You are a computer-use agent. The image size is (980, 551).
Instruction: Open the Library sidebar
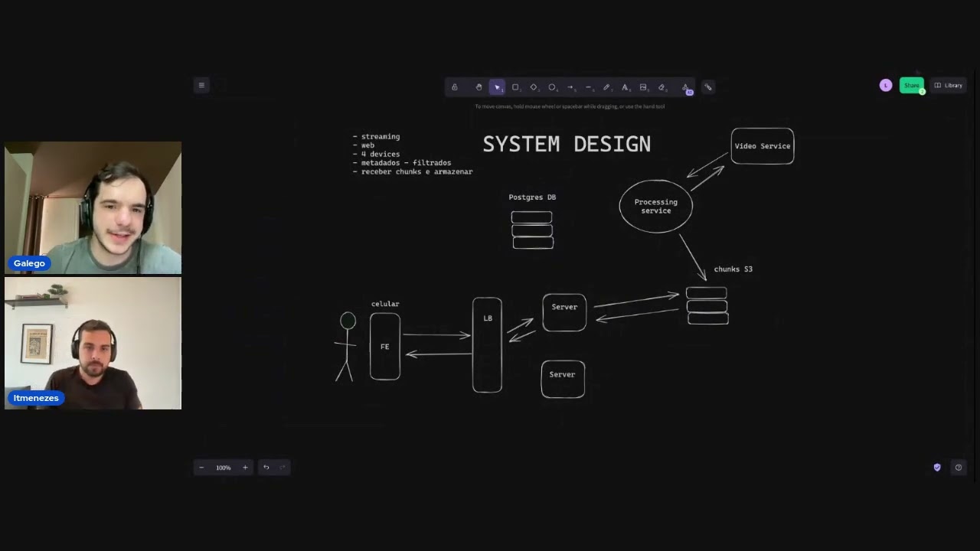click(x=949, y=86)
